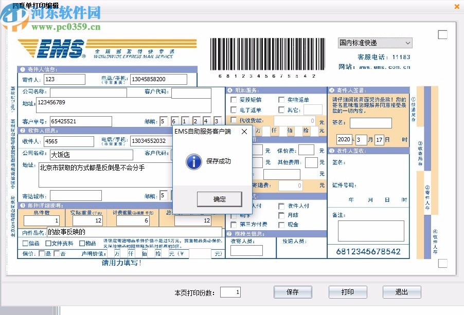
Task: Check the 电子返单 option
Action: tap(233, 109)
